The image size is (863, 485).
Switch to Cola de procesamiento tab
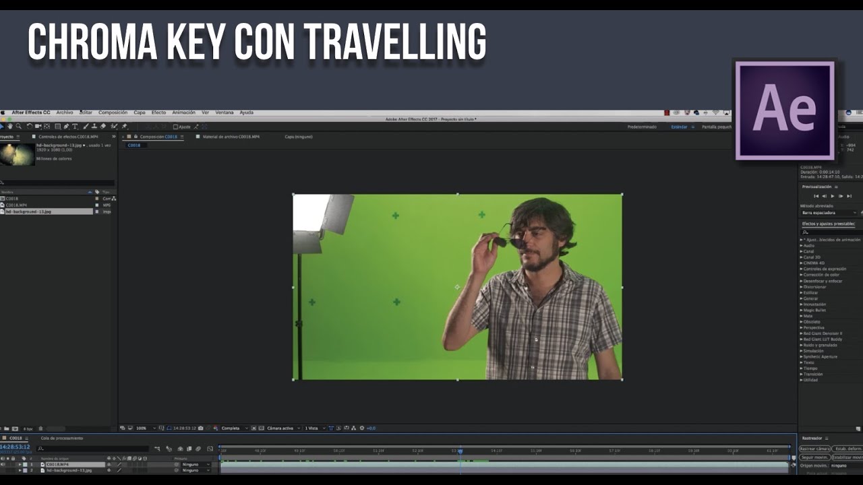click(62, 439)
